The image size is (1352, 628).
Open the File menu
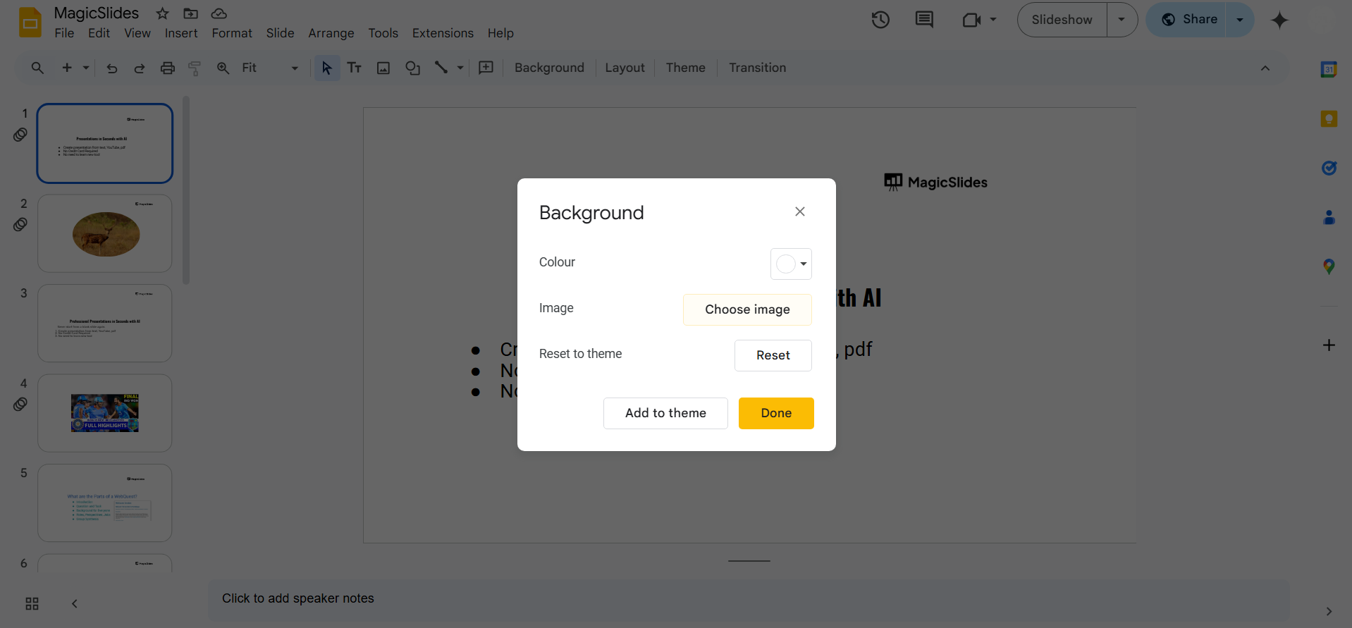click(x=64, y=33)
